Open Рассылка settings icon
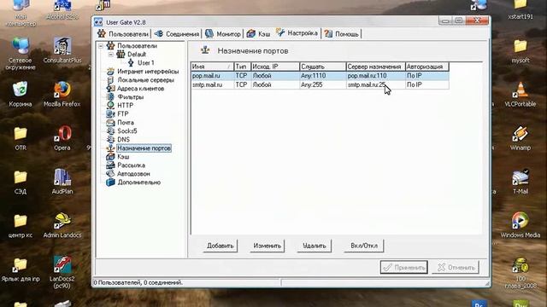 coord(110,165)
